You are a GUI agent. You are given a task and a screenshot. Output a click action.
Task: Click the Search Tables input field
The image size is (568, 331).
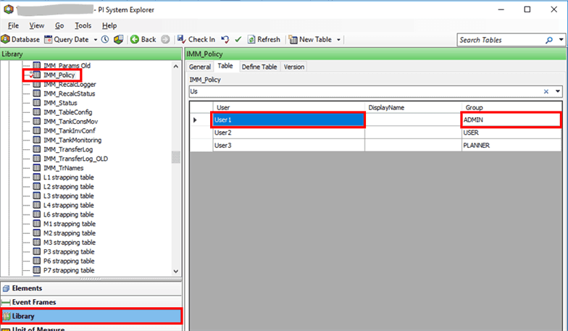pos(501,41)
